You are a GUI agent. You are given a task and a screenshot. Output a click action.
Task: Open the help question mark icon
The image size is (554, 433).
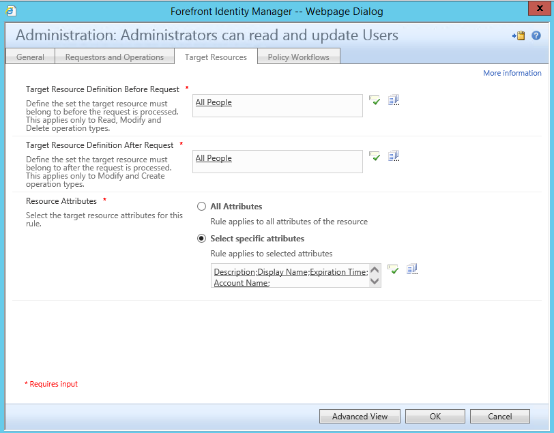pos(536,35)
